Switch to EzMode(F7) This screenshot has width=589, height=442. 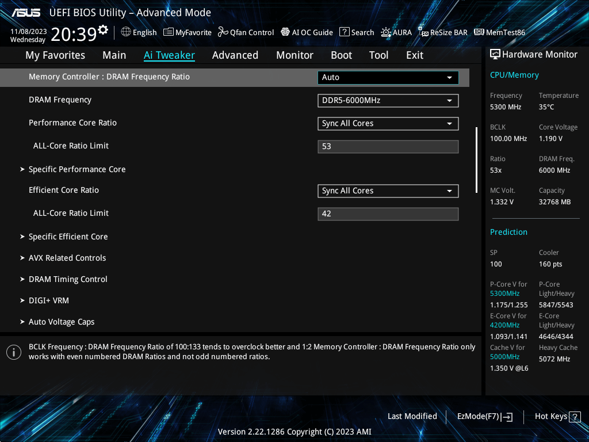(x=484, y=417)
